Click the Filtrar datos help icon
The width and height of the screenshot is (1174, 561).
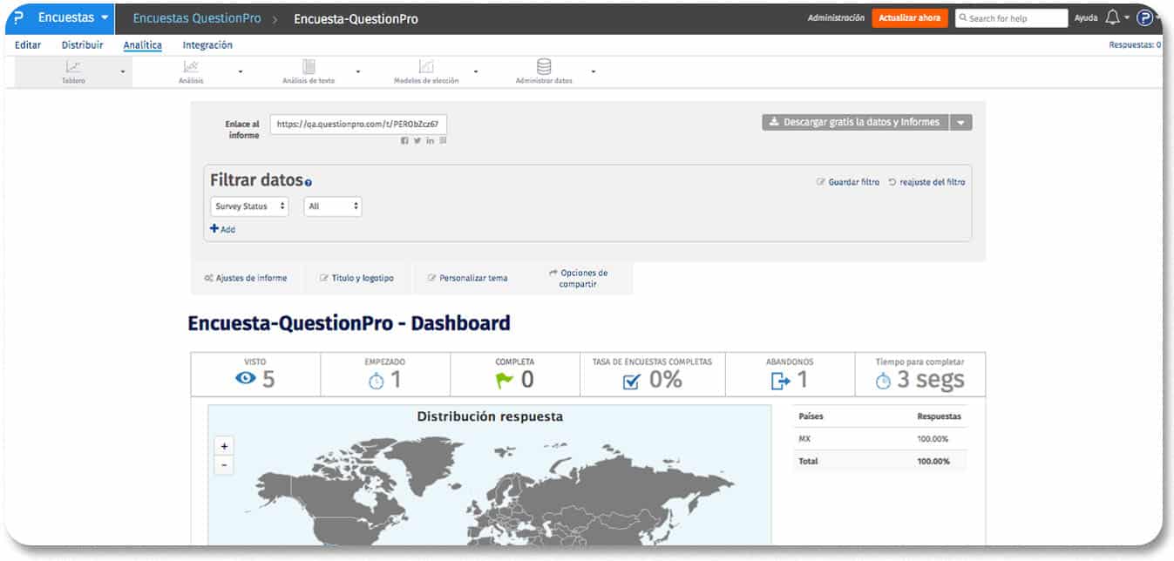[309, 183]
